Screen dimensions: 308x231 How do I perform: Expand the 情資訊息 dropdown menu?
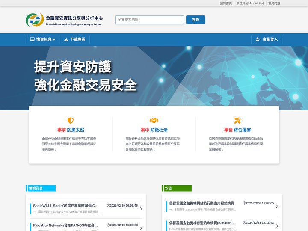coord(43,39)
